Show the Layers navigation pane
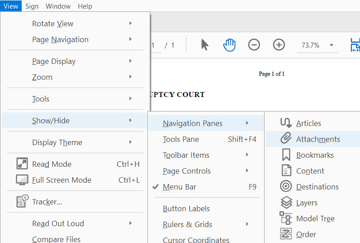The height and width of the screenshot is (243, 360). point(313,203)
